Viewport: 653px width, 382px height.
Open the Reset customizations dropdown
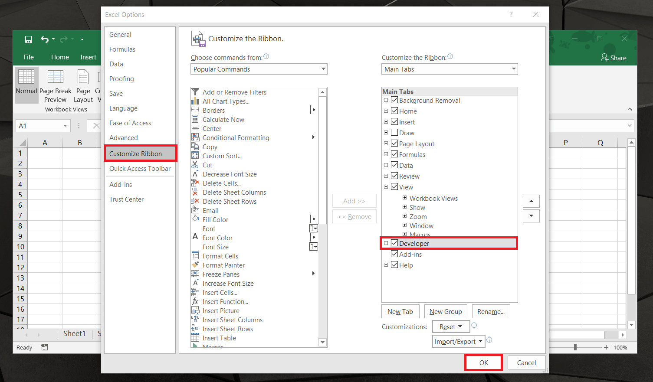point(451,326)
